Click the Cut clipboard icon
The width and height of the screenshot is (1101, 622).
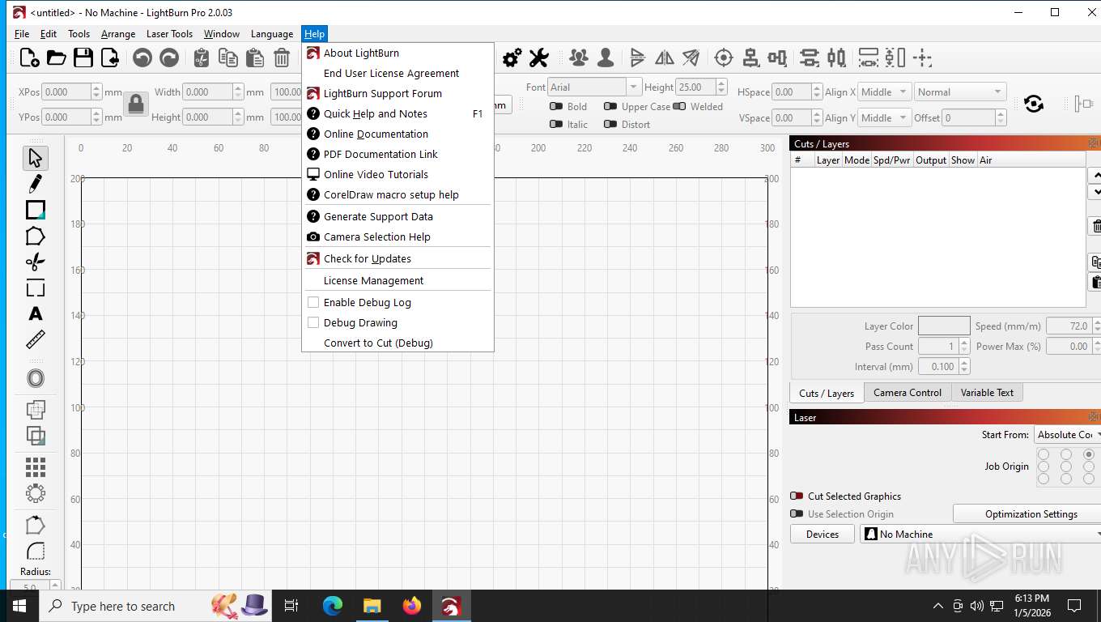point(202,58)
